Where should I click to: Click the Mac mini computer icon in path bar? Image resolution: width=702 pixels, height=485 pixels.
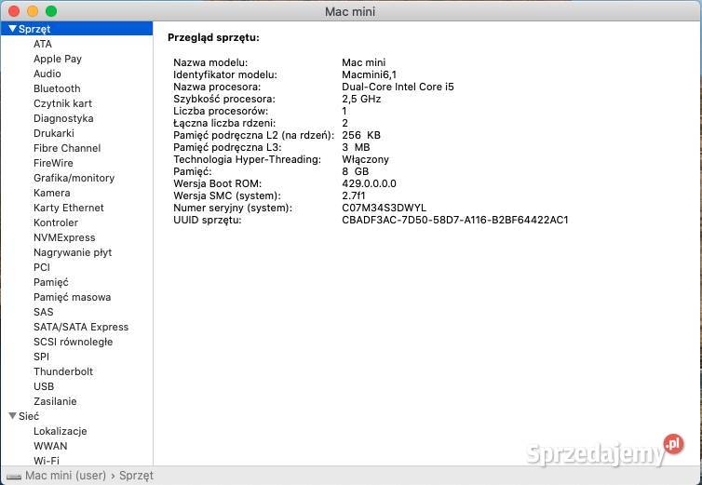click(x=13, y=477)
